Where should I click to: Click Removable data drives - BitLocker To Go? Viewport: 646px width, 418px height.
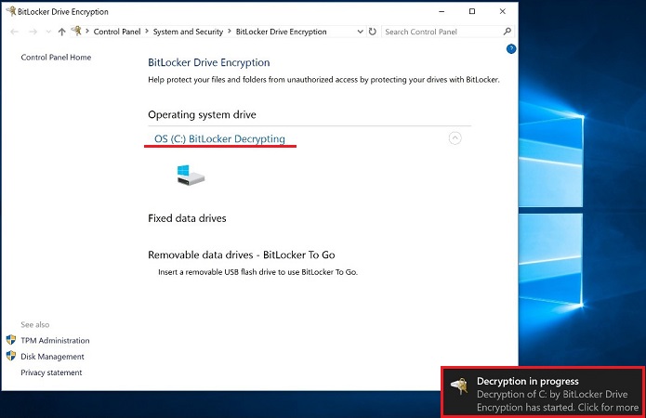click(242, 255)
